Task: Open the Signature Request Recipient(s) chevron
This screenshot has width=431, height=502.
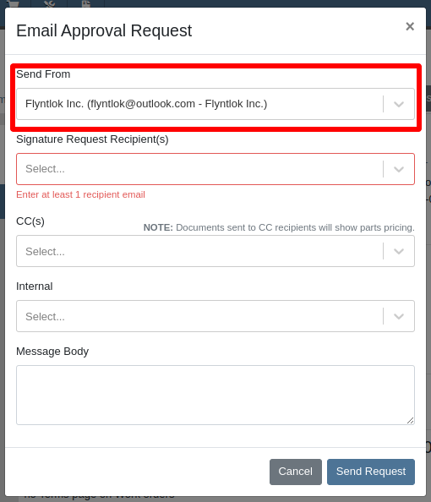Action: tap(399, 169)
